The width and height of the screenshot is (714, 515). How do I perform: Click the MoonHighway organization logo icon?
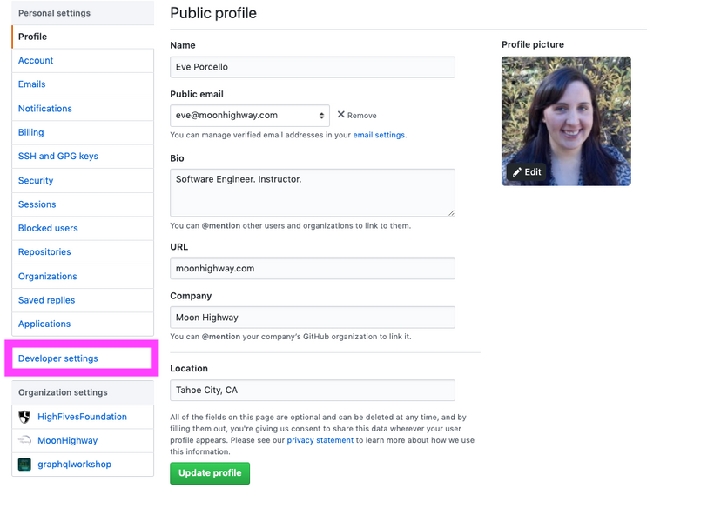(x=24, y=440)
